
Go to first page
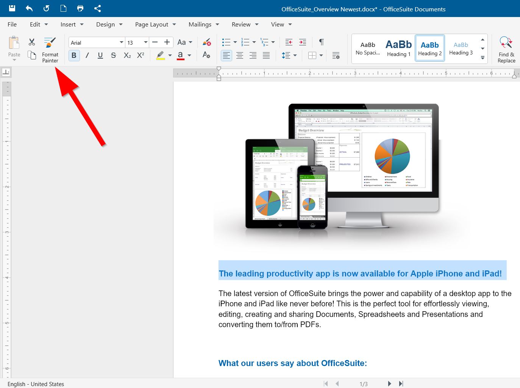pos(326,383)
